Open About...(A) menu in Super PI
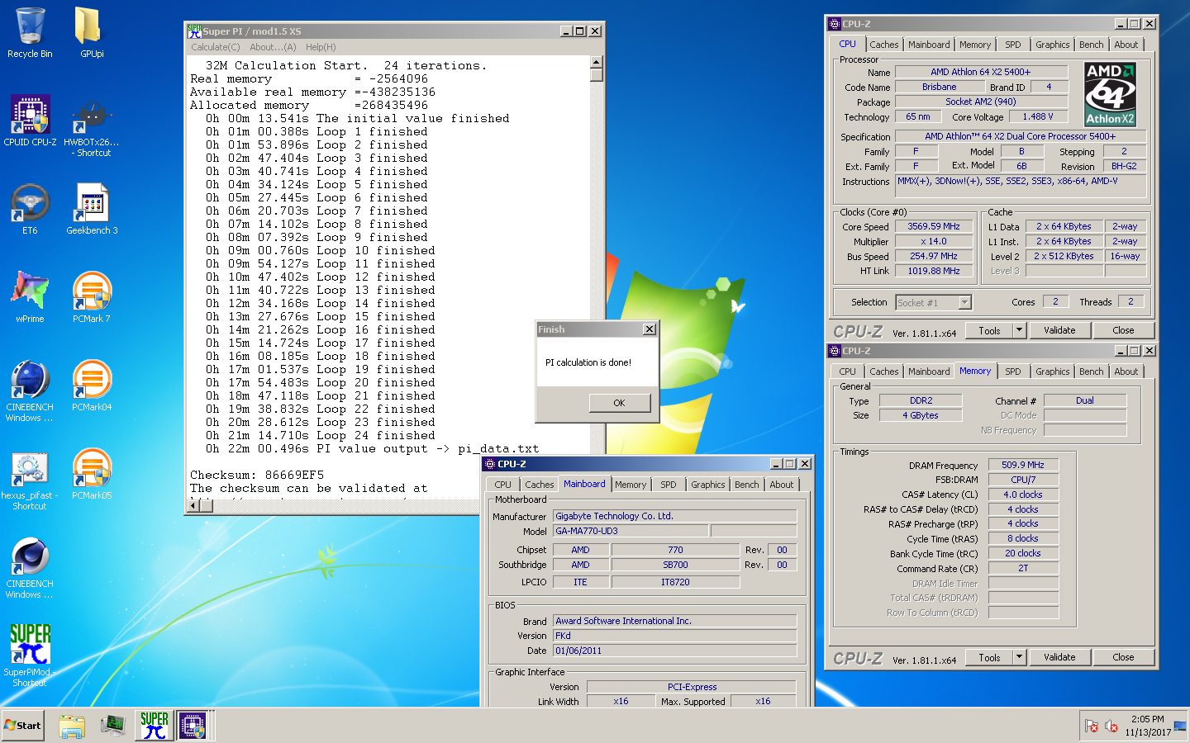The image size is (1190, 743). pos(273,47)
